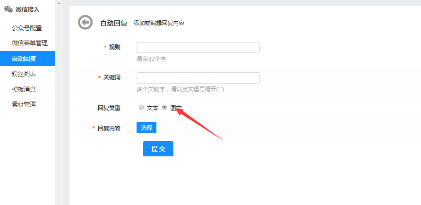421x205 pixels.
Task: Click the 文本 option label text
Action: pos(153,108)
